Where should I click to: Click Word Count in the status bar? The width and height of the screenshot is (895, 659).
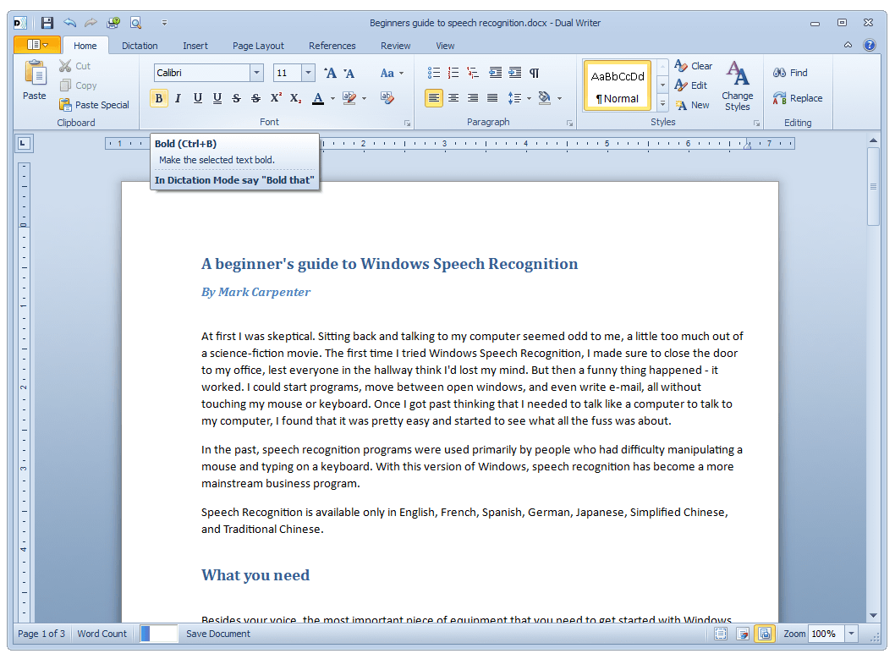[x=102, y=634]
